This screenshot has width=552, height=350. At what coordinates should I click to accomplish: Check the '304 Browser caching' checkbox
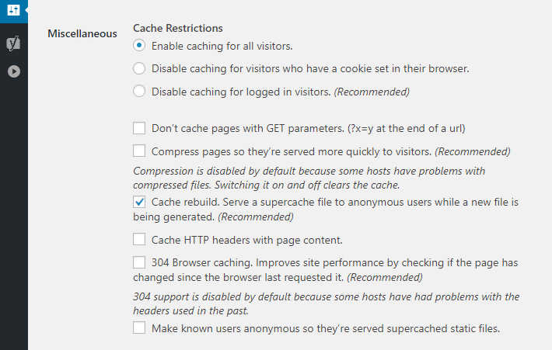coord(139,262)
